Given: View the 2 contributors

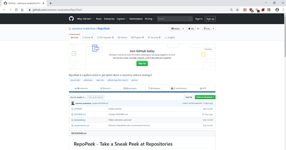Looking at the screenshot, I should (x=179, y=88).
